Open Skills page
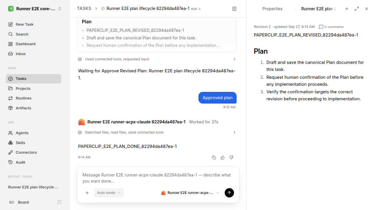The width and height of the screenshot is (373, 210). click(x=34, y=143)
